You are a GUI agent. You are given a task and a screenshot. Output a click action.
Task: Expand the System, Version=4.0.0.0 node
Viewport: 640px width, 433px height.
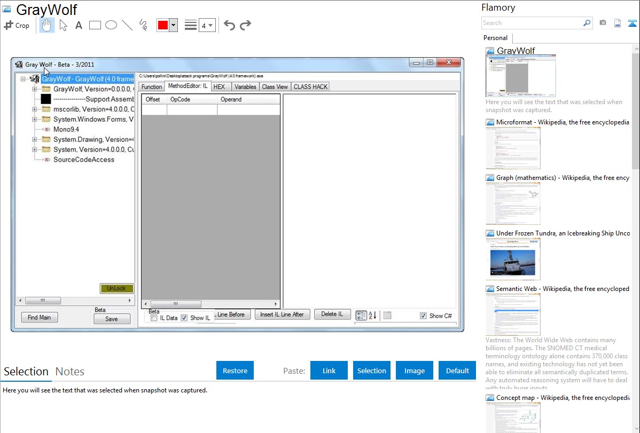point(35,150)
